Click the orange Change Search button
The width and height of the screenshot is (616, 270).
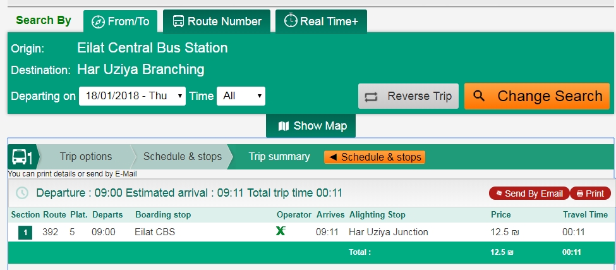pyautogui.click(x=536, y=96)
